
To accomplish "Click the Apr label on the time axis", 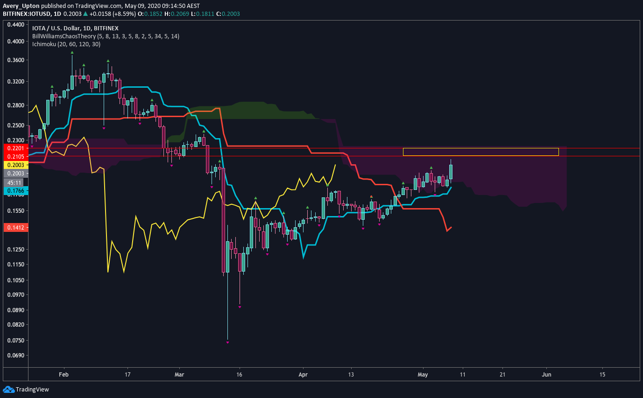I will (x=303, y=375).
